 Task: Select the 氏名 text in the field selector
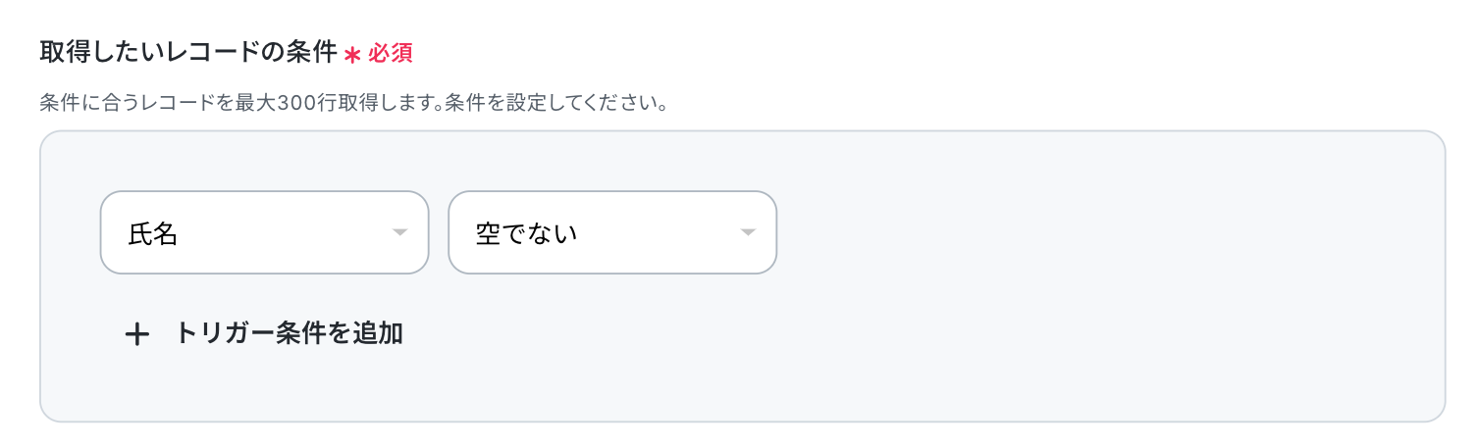[153, 233]
